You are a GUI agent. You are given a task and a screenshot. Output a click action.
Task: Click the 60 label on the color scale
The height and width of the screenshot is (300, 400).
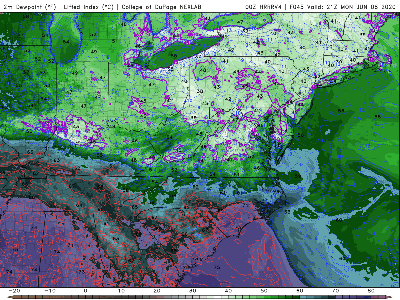pyautogui.click(x=300, y=291)
